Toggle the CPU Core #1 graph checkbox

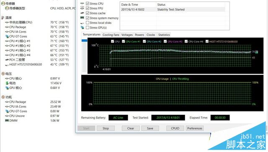point(124,41)
